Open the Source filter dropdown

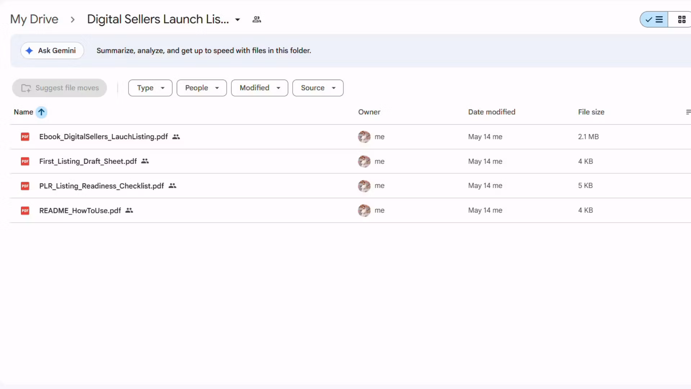318,88
